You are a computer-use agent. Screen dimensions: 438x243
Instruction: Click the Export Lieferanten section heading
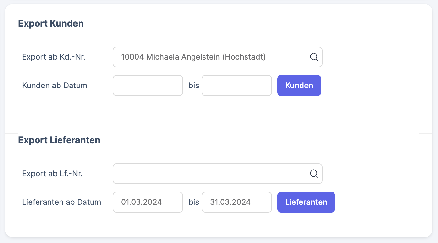pos(59,140)
